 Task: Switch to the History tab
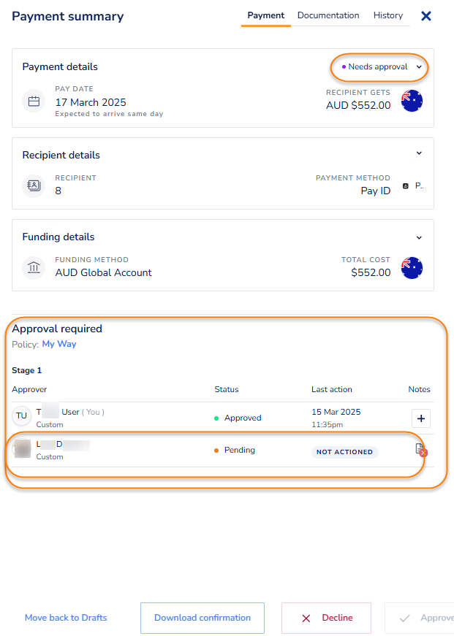click(387, 15)
